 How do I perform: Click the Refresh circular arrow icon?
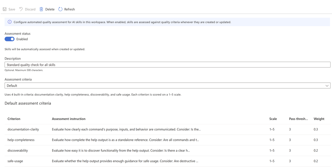tap(60, 9)
